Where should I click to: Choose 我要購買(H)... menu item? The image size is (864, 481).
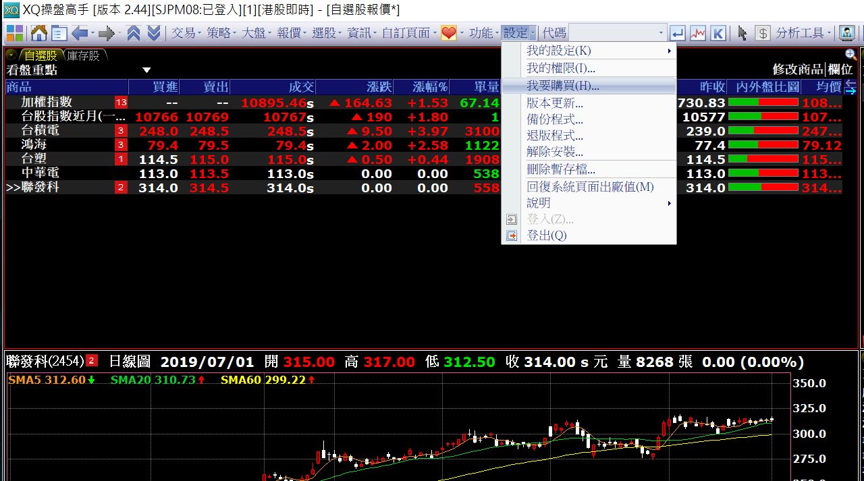(589, 86)
